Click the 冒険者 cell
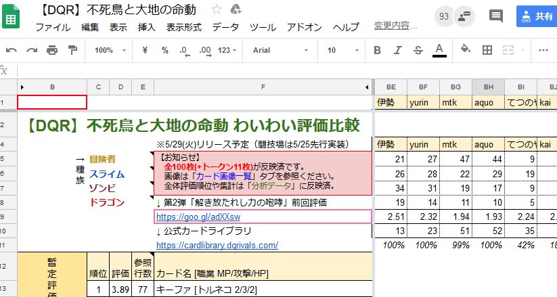This screenshot has width=557, height=297. 102,159
